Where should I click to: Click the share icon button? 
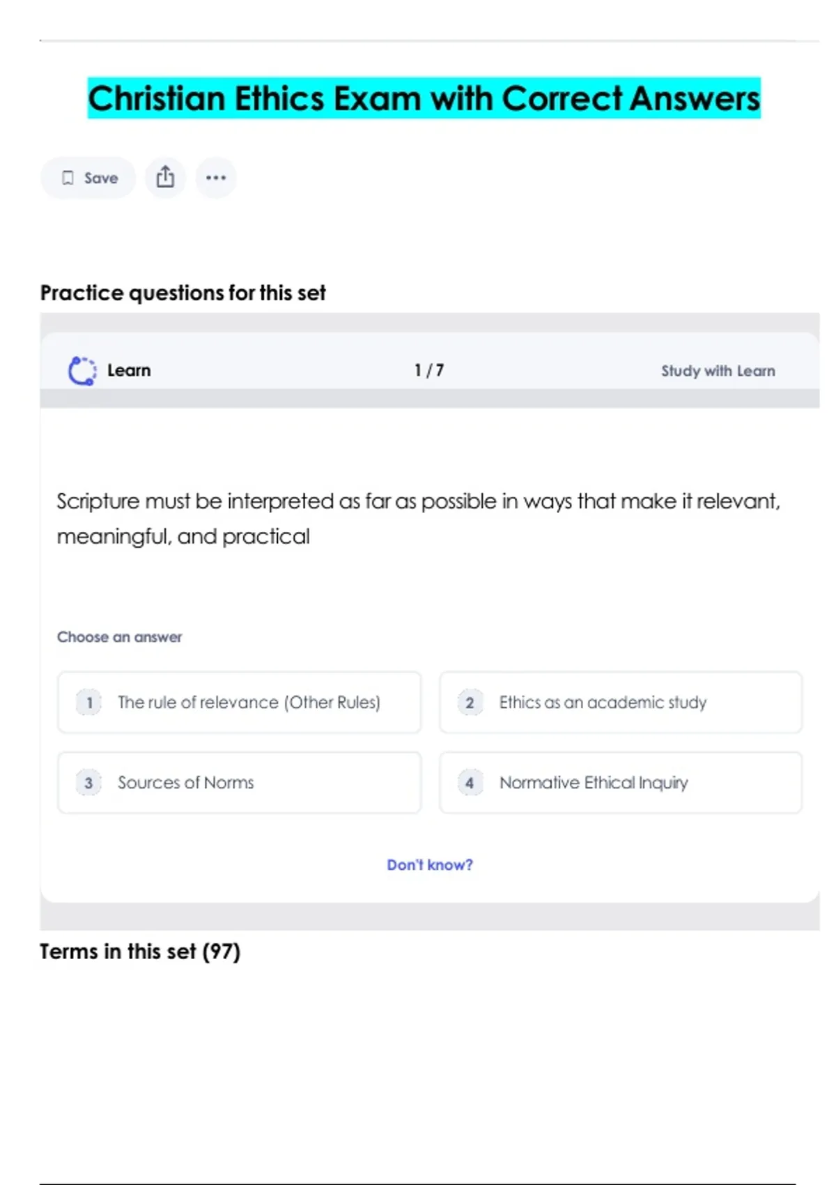(165, 177)
